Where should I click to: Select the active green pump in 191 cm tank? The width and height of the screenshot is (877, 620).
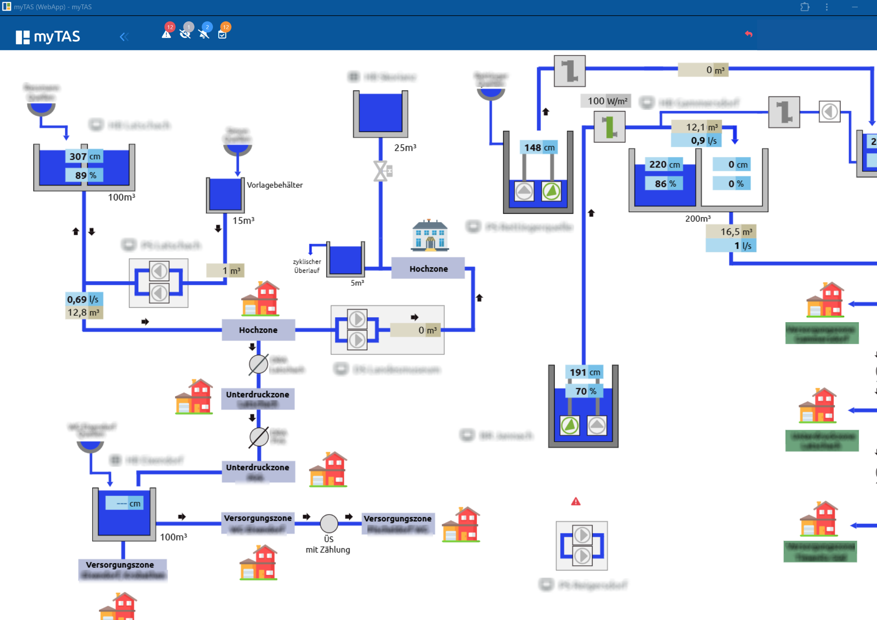570,425
